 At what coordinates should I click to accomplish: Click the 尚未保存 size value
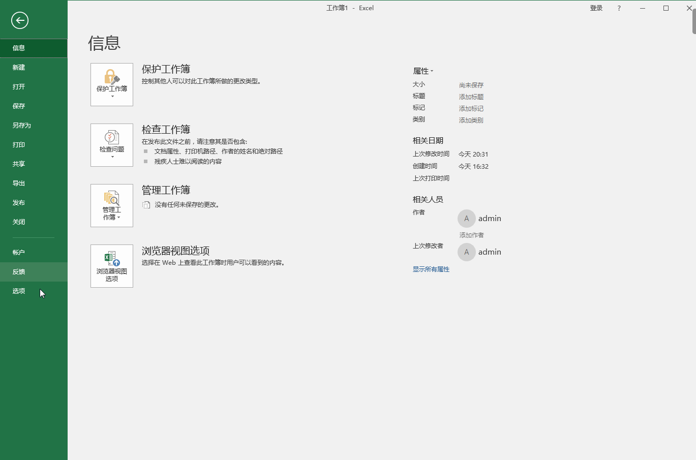471,85
